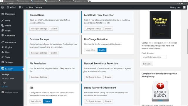This screenshot has height=106, width=188.
Task: Click the Collapse menu label
Action: pos(11,92)
